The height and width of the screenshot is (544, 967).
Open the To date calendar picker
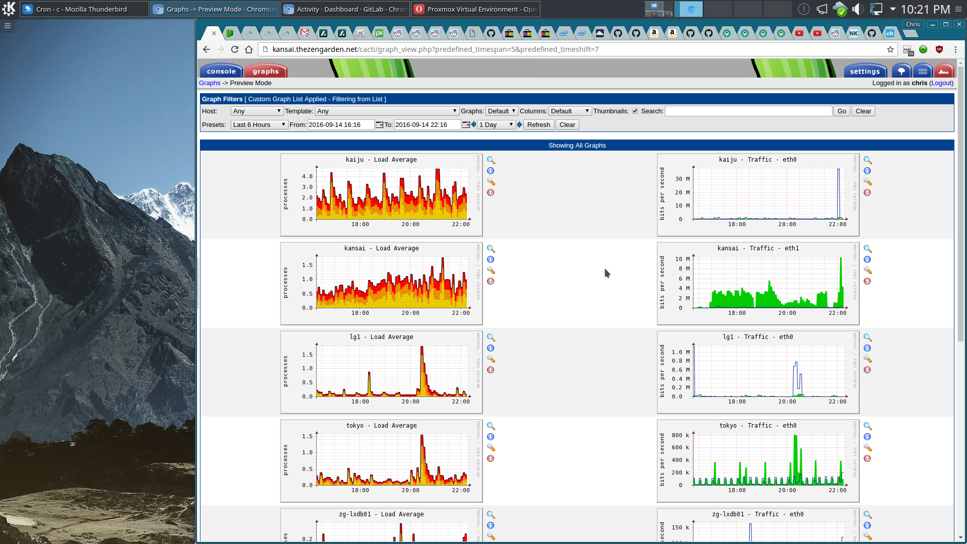point(466,125)
